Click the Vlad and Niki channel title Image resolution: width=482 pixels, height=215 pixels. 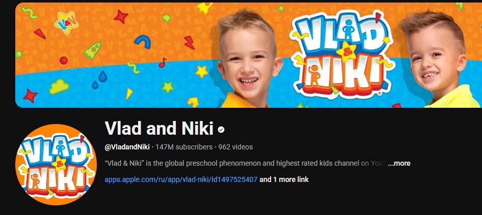click(159, 128)
